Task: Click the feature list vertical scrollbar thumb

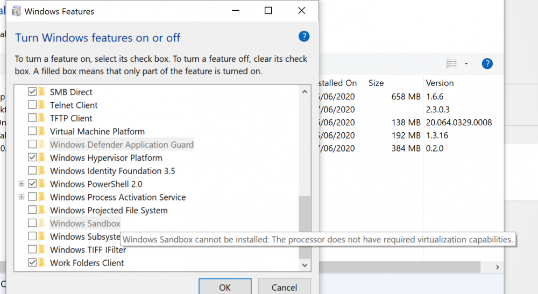Action: [305, 227]
